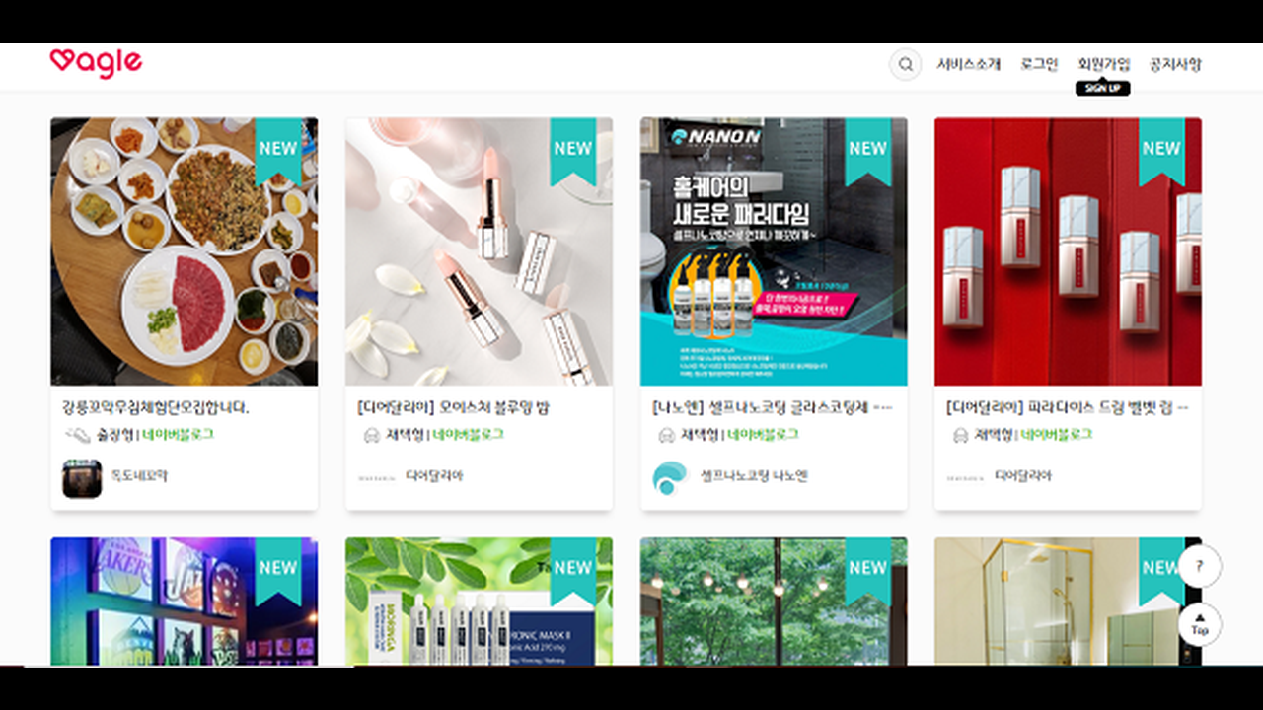Open the 공지사항 notices page

pos(1175,65)
